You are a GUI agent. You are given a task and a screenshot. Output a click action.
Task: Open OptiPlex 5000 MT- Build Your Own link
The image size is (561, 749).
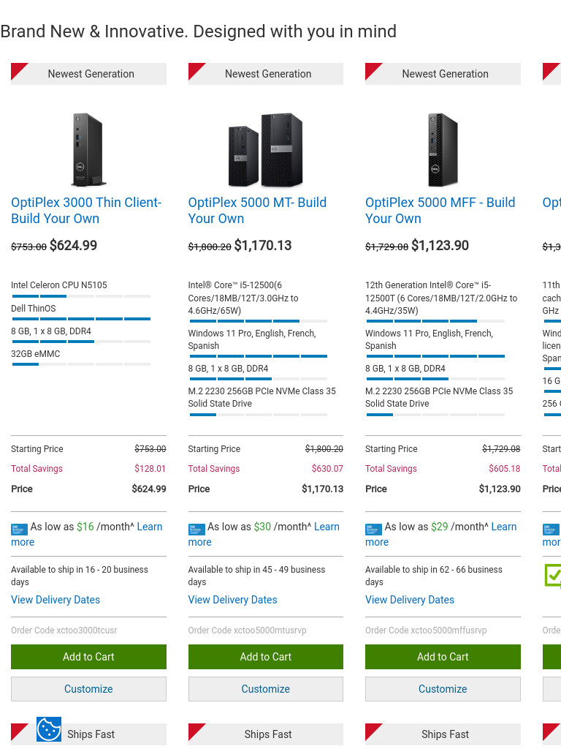pyautogui.click(x=257, y=210)
